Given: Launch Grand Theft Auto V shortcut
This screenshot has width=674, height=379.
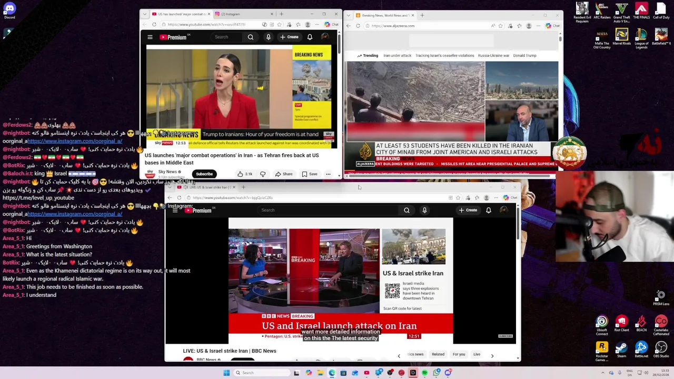Looking at the screenshot, I should (622, 13).
